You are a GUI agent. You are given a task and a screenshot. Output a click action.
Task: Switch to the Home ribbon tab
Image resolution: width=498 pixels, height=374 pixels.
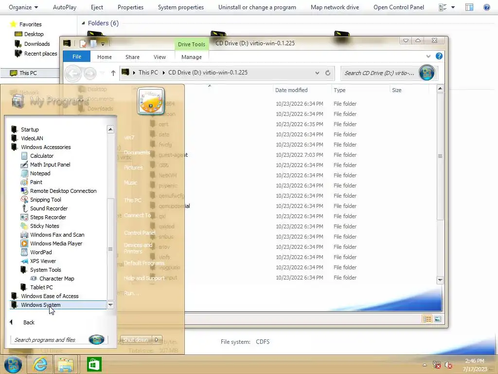click(105, 57)
